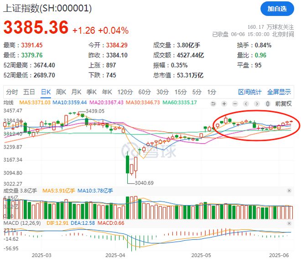Click the volume MA10:3.78亿手 label
Screen dimensions: 301x263
95,191
